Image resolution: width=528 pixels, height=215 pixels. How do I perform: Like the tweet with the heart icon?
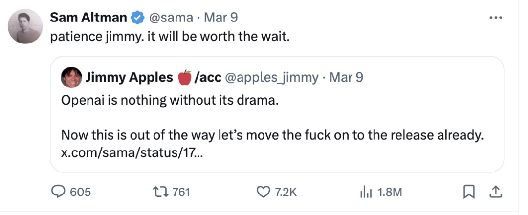tap(264, 192)
